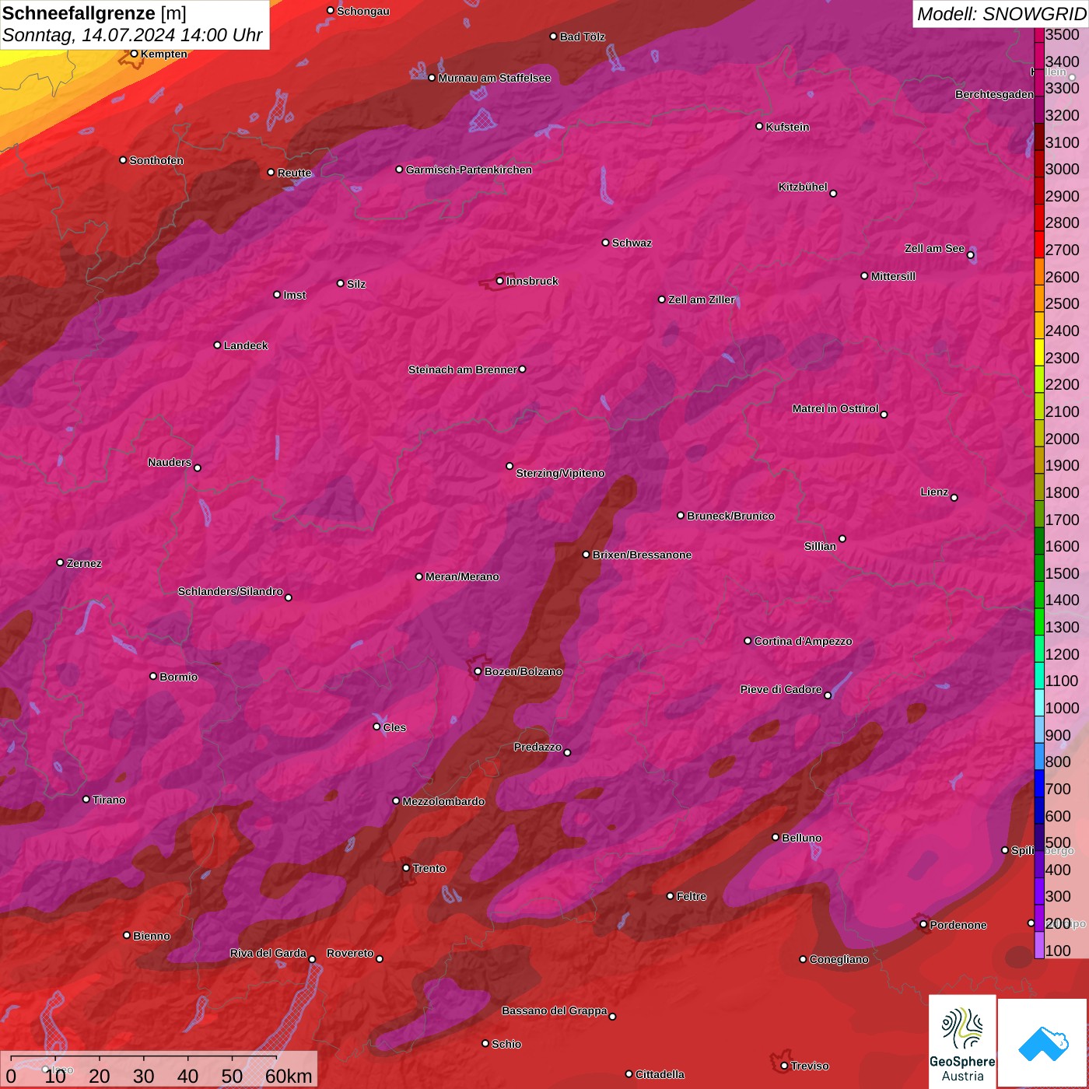Click the Landeck location dot
This screenshot has height=1089, width=1089.
[218, 345]
